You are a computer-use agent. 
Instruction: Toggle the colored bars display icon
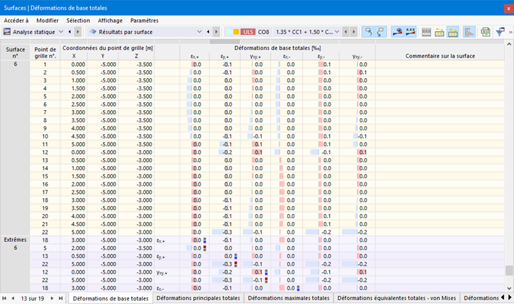(x=469, y=32)
